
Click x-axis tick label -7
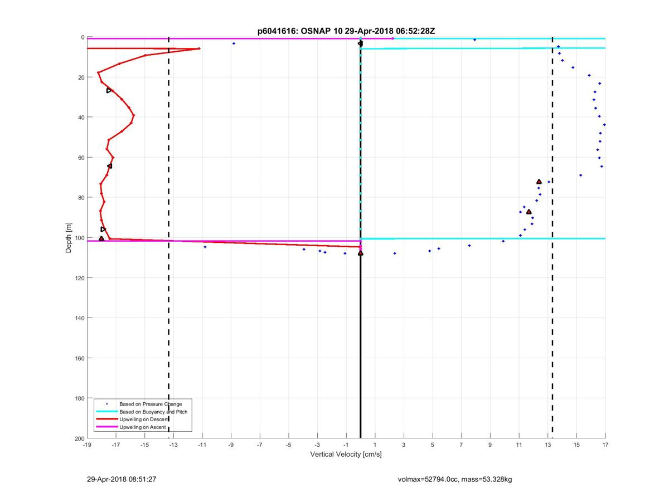tap(260, 445)
